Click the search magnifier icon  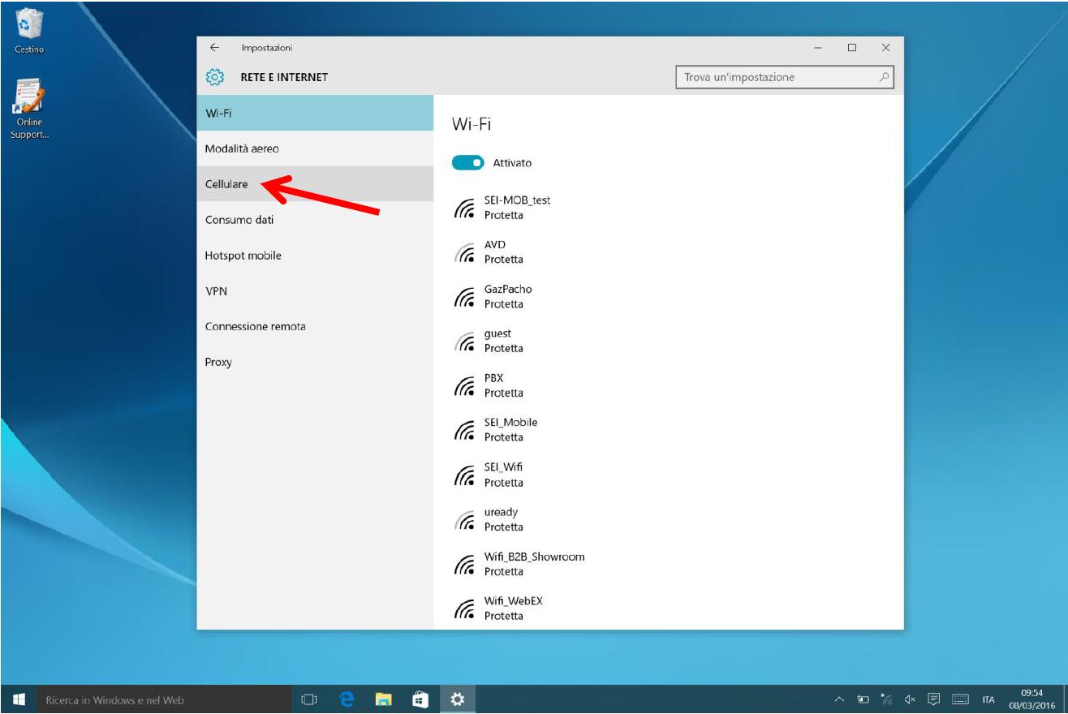click(884, 77)
